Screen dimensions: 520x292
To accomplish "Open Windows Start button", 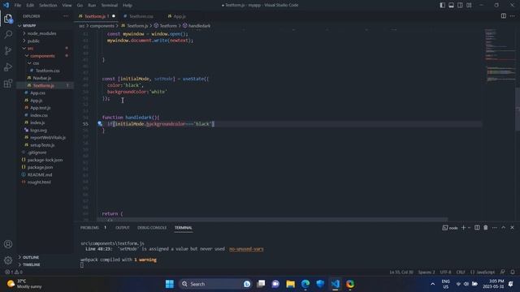I will coord(170,284).
